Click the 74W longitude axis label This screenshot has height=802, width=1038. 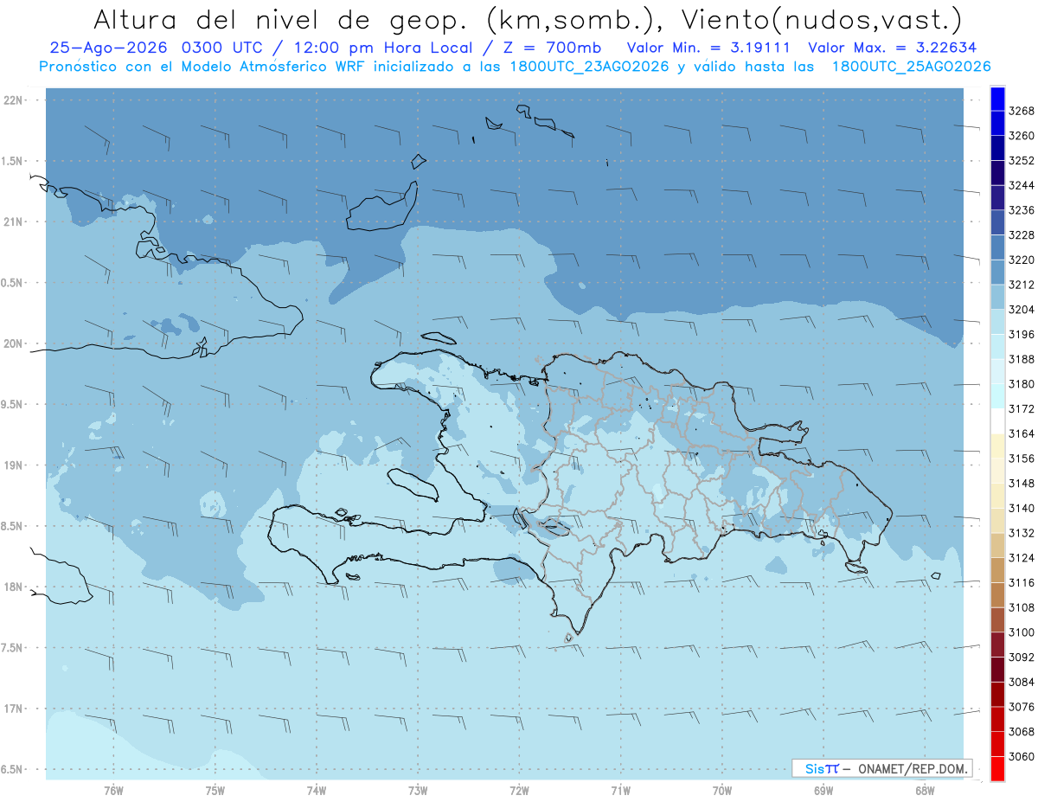[x=316, y=790]
